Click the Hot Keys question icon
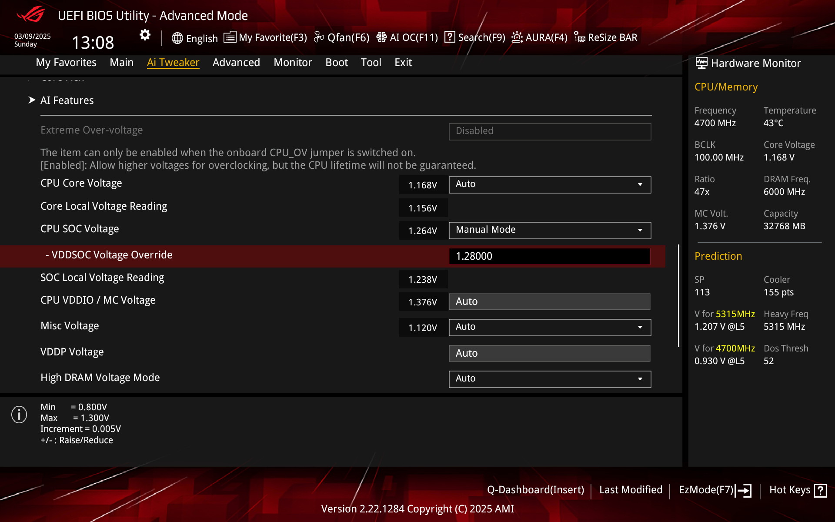The image size is (835, 522). click(820, 490)
